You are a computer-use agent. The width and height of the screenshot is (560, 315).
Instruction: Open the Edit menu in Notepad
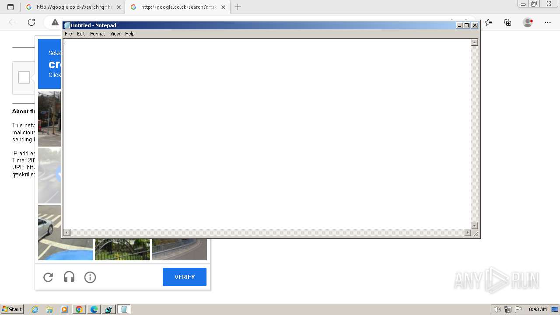click(81, 34)
